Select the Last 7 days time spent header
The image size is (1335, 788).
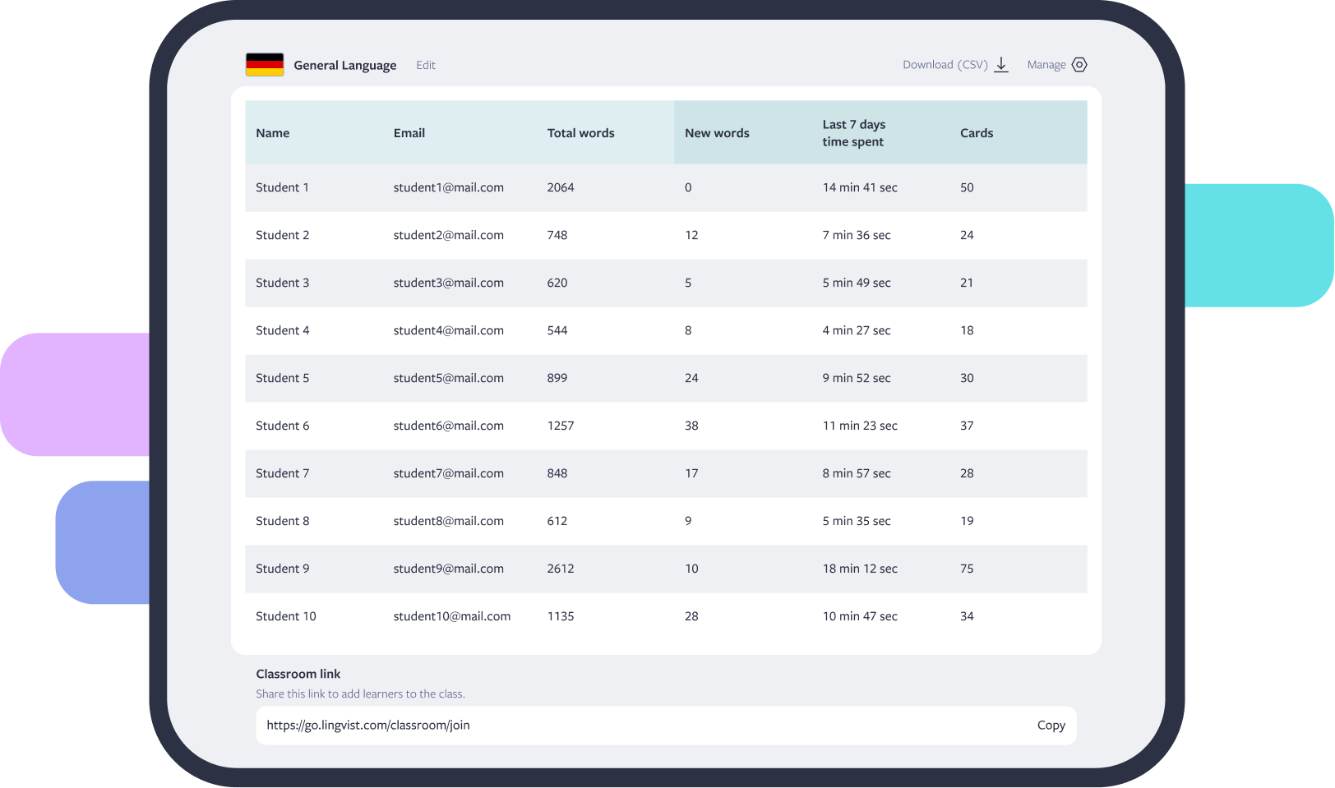pyautogui.click(x=854, y=132)
